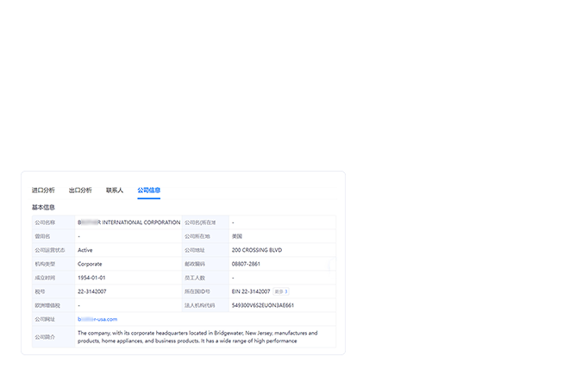This screenshot has width=569, height=388.
Task: Click the 公司运营状态 field label
Action: coord(50,250)
